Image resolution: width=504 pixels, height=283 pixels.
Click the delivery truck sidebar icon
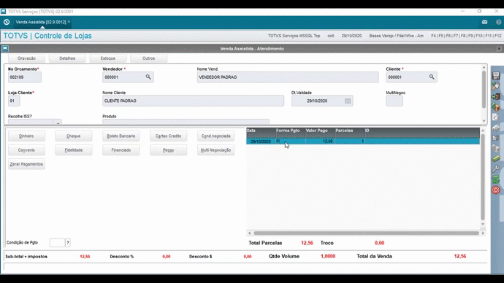pyautogui.click(x=496, y=128)
